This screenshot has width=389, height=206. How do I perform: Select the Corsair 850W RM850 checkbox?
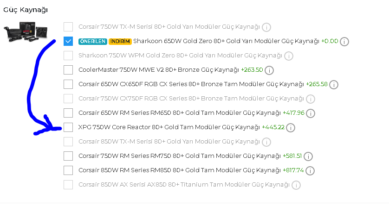(68, 170)
